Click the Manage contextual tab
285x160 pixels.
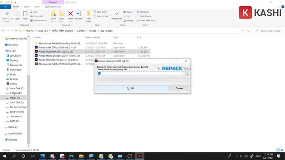(x=53, y=2)
